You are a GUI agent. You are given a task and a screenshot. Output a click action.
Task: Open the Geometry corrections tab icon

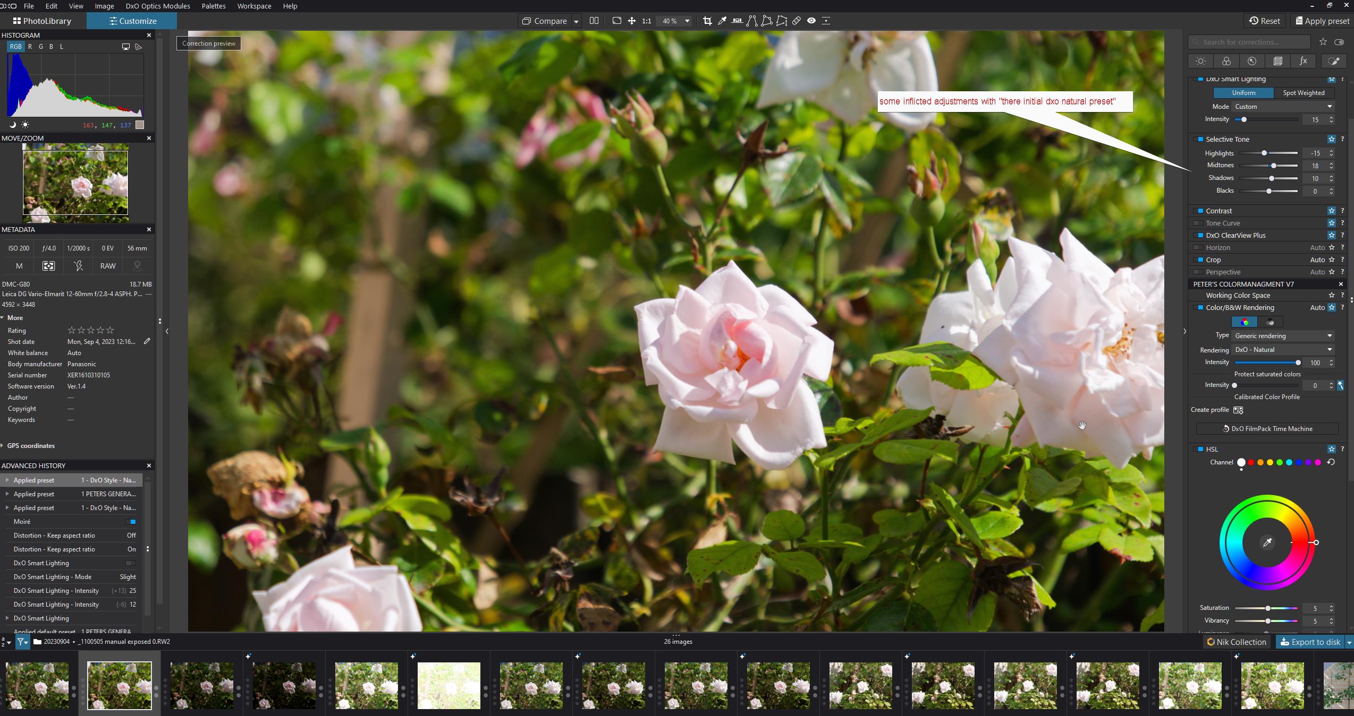click(1278, 61)
